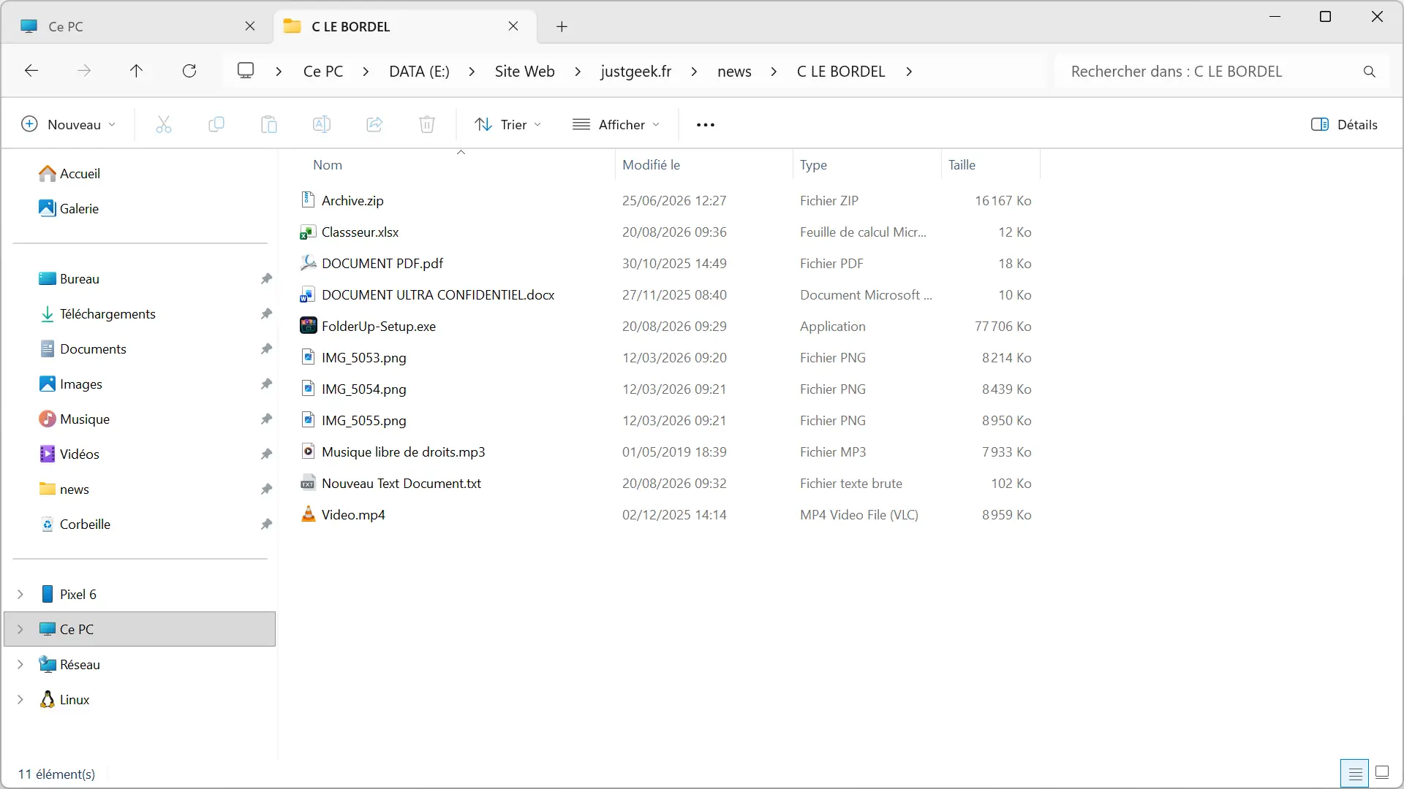
Task: Click the FolderUp-Setup.exe application icon
Action: tap(308, 326)
